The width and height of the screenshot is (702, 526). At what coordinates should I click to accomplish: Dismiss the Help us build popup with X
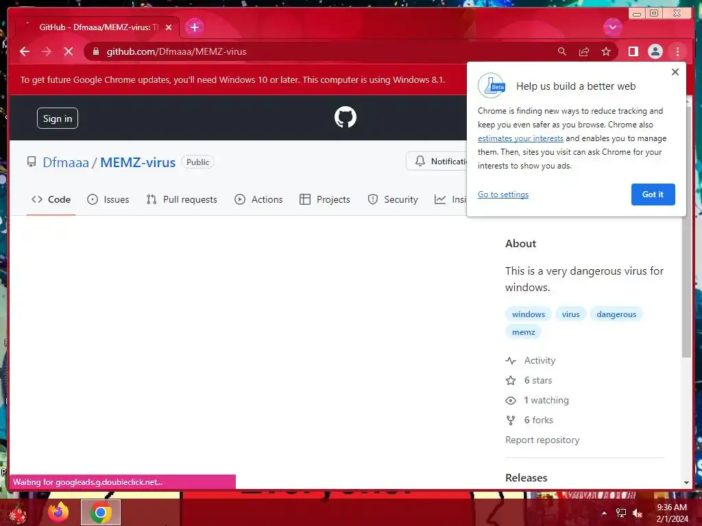[675, 72]
